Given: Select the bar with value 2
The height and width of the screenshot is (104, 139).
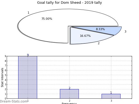Looking at the screenshot, I should click(69, 94).
